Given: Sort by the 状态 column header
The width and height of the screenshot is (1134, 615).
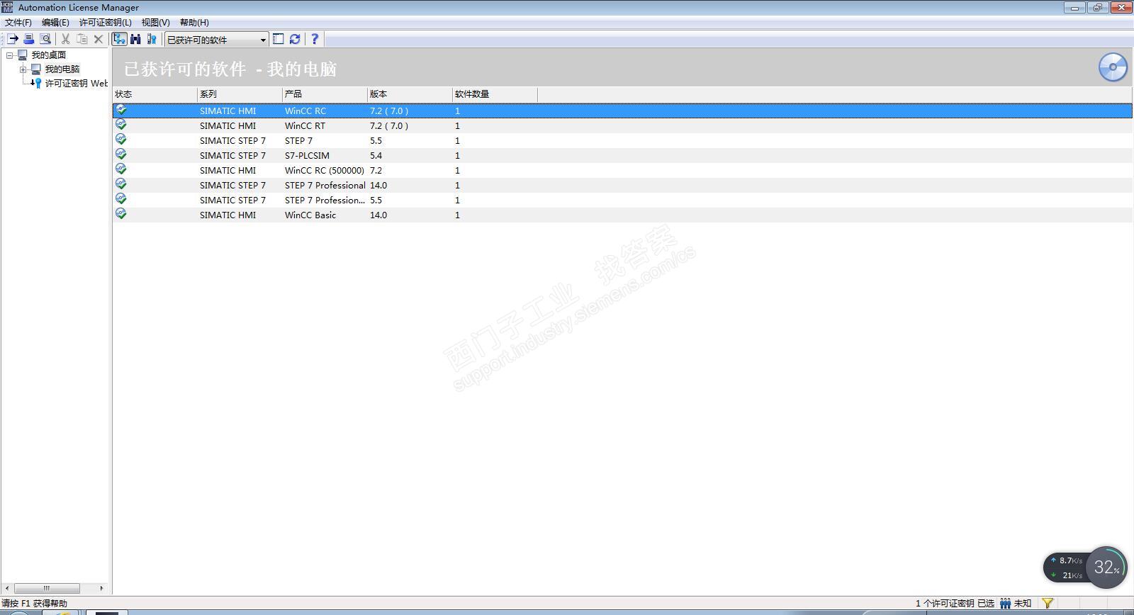Looking at the screenshot, I should [155, 94].
